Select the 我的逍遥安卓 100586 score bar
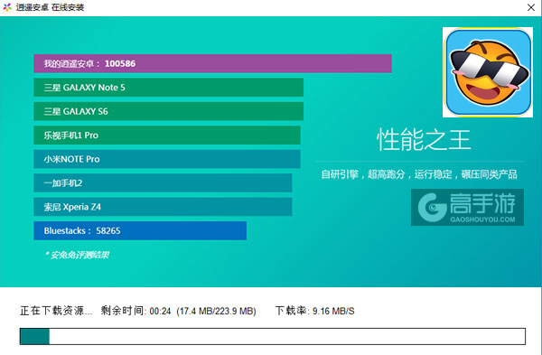 pos(212,63)
